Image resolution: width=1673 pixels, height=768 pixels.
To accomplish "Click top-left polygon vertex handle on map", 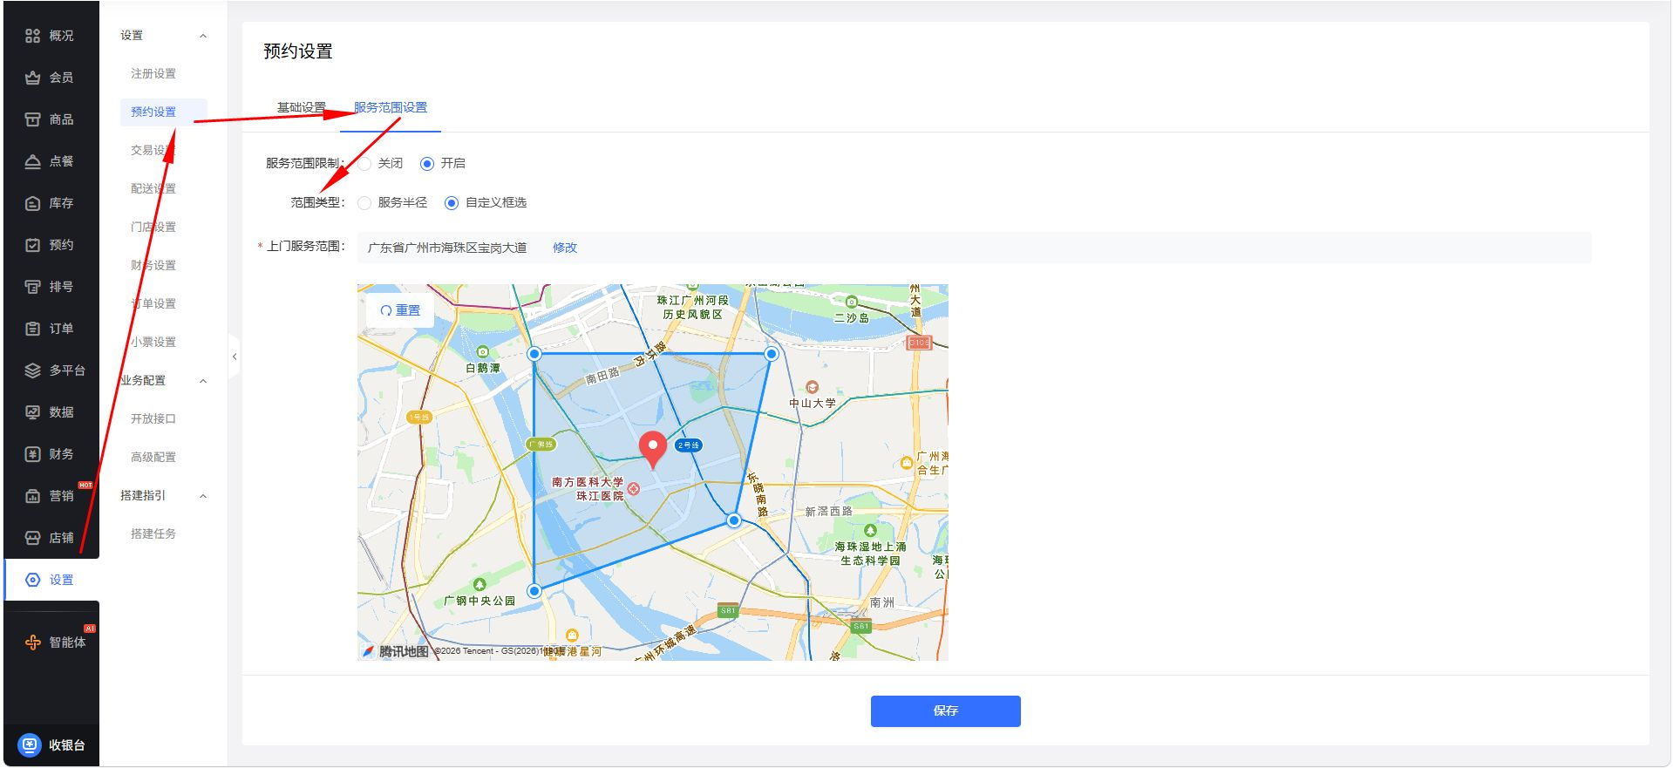I will (x=534, y=354).
